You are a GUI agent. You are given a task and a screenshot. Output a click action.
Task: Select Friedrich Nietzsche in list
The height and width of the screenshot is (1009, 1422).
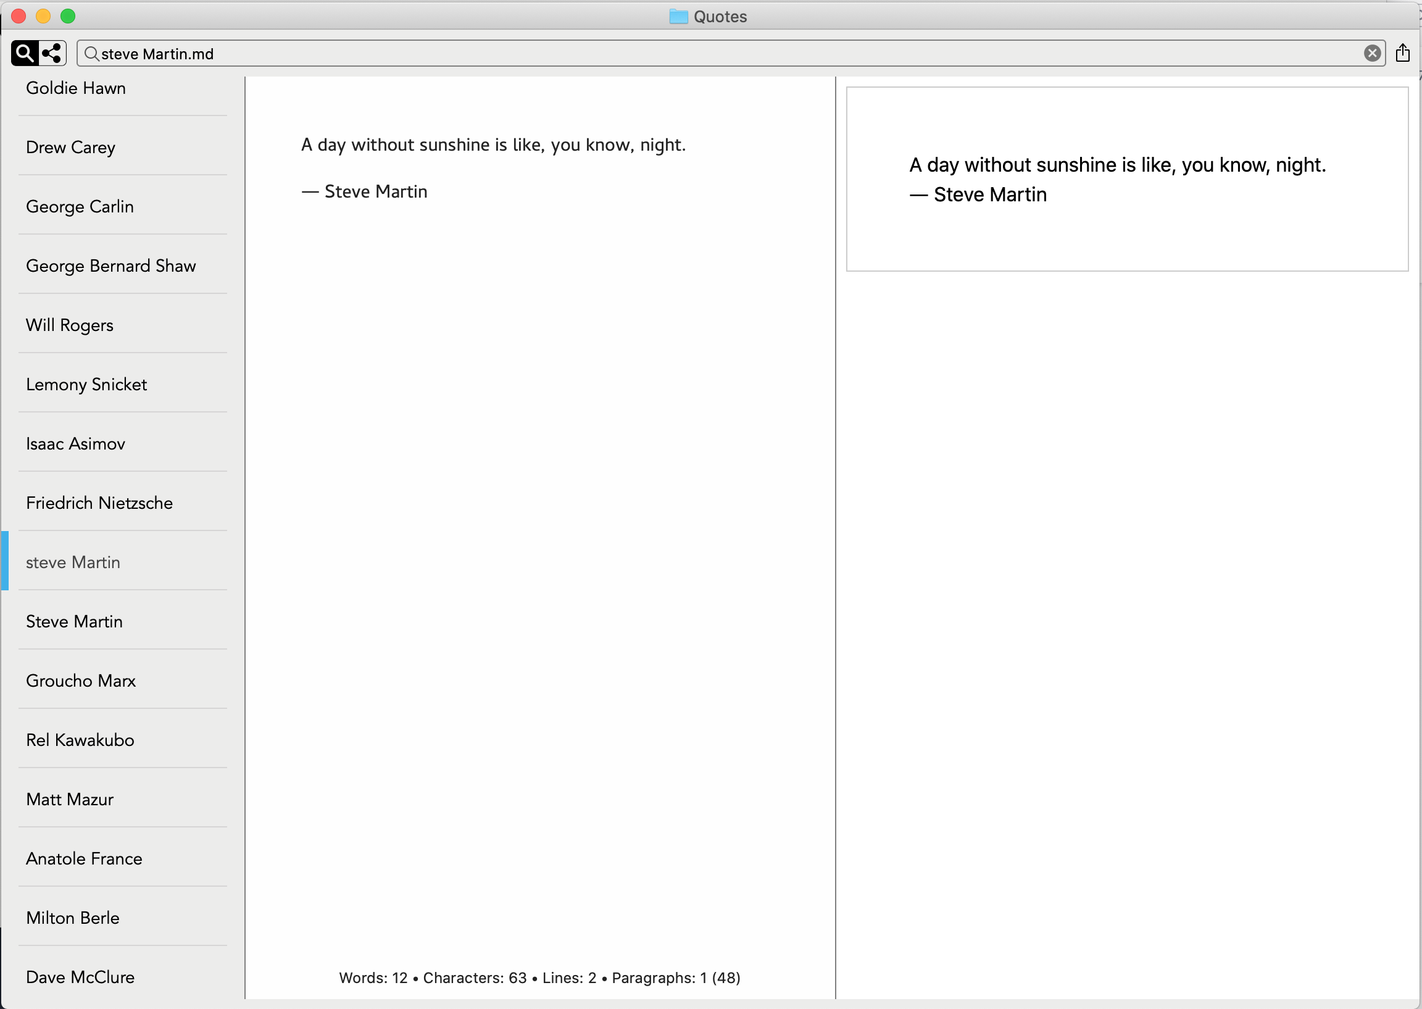(99, 503)
